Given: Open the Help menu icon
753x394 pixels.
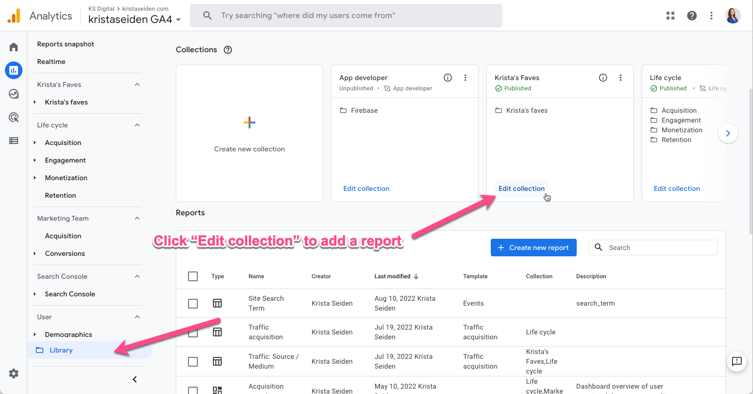Looking at the screenshot, I should [x=692, y=16].
